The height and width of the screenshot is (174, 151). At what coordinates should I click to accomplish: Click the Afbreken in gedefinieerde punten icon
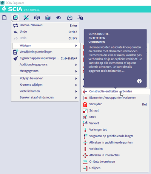point(85,142)
